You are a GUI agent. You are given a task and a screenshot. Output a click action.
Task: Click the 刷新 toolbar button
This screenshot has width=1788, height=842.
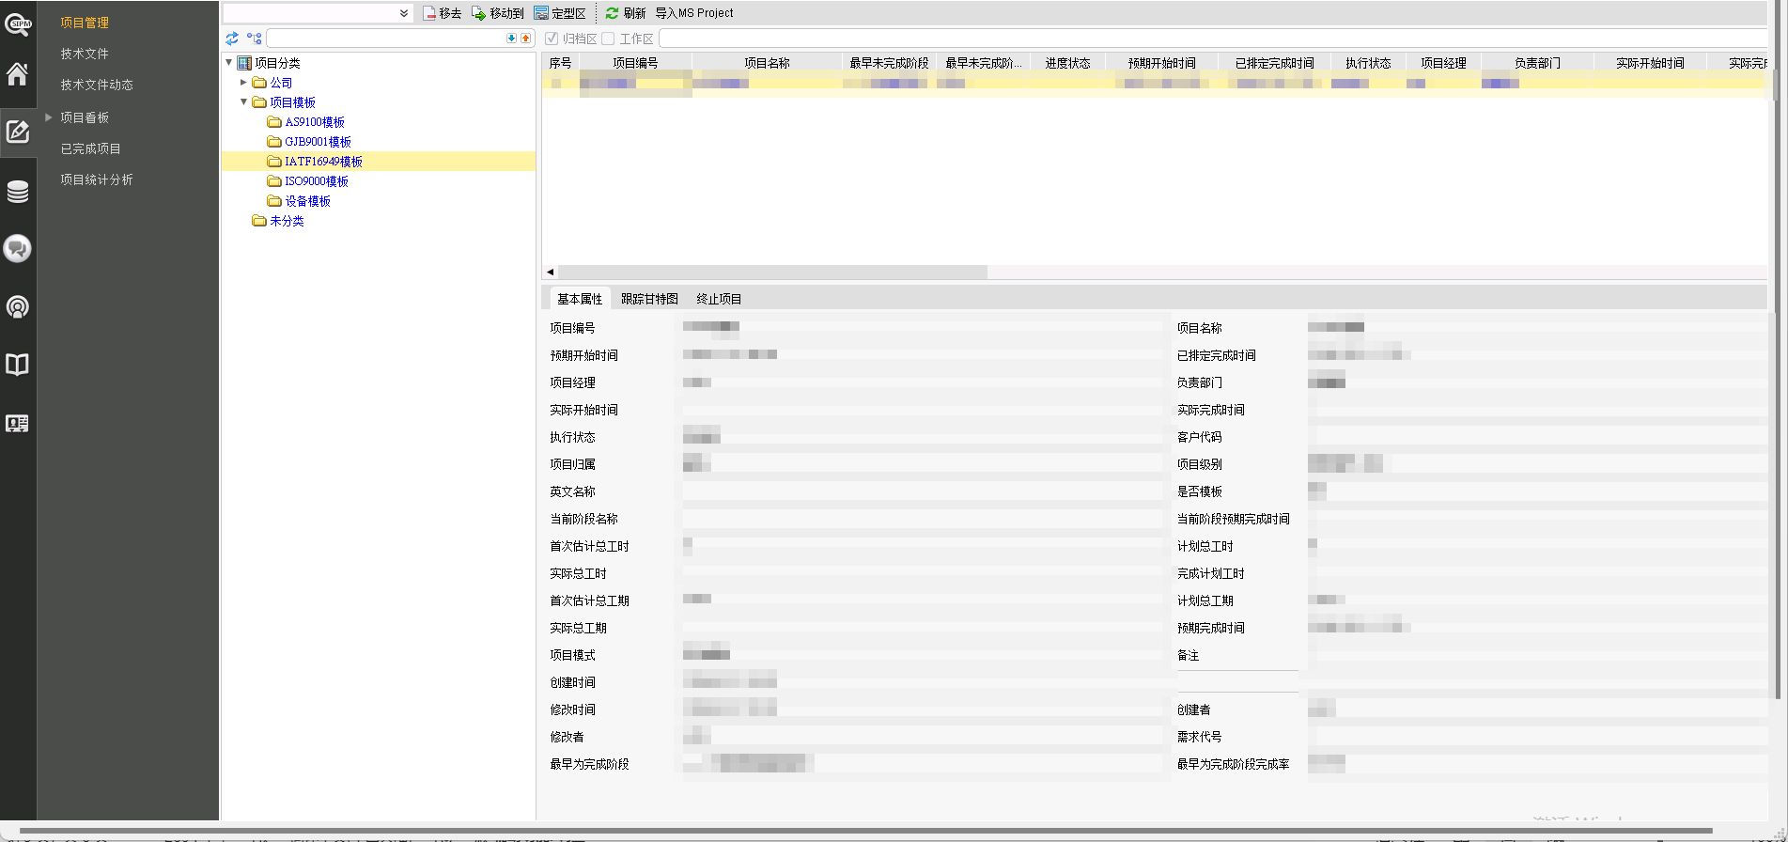tap(626, 13)
